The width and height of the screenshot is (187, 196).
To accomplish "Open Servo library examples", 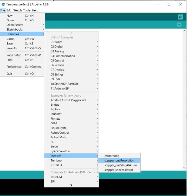I will pyautogui.click(x=71, y=146).
